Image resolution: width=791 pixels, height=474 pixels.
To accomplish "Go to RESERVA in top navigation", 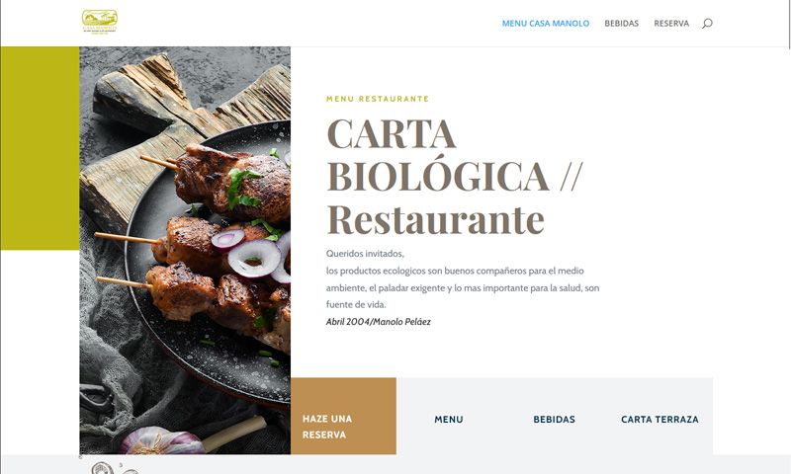I will [x=671, y=23].
